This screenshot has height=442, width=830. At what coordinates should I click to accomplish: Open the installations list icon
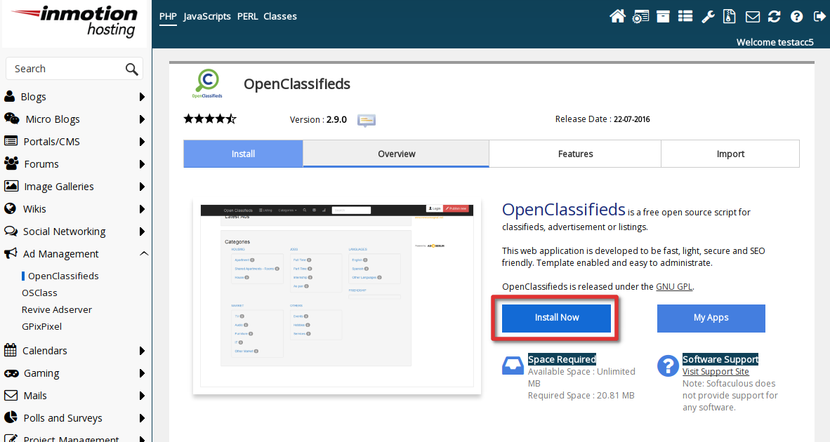coord(685,16)
